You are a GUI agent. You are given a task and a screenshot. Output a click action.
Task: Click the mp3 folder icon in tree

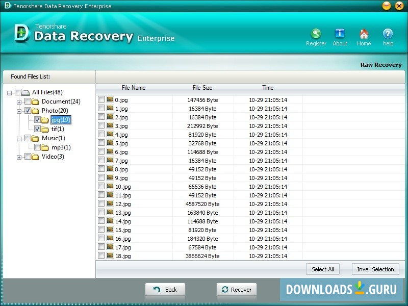click(x=45, y=147)
